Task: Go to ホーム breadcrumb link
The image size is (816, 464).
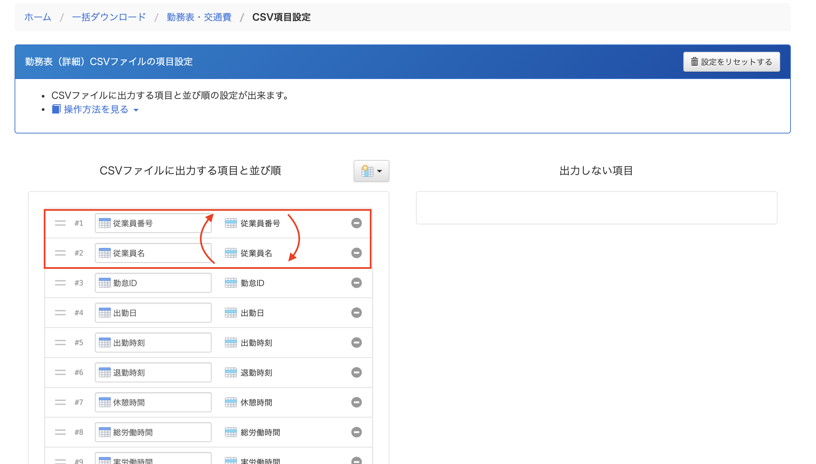Action: pos(38,17)
